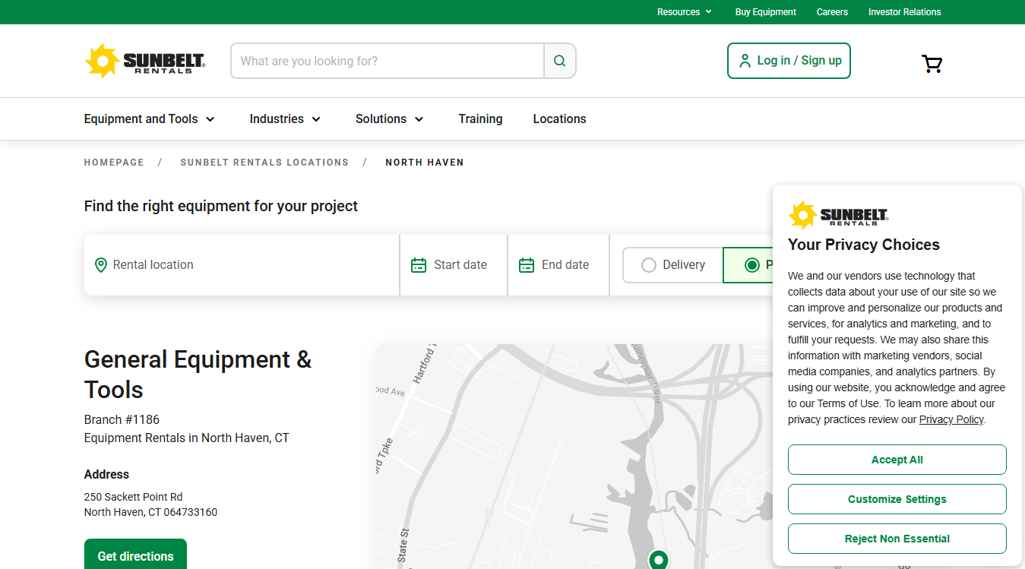Open the Investor Relations link
The width and height of the screenshot is (1025, 569).
point(904,12)
